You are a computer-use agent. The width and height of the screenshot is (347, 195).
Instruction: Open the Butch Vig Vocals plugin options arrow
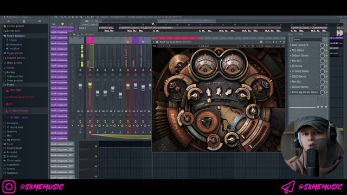(x=154, y=42)
